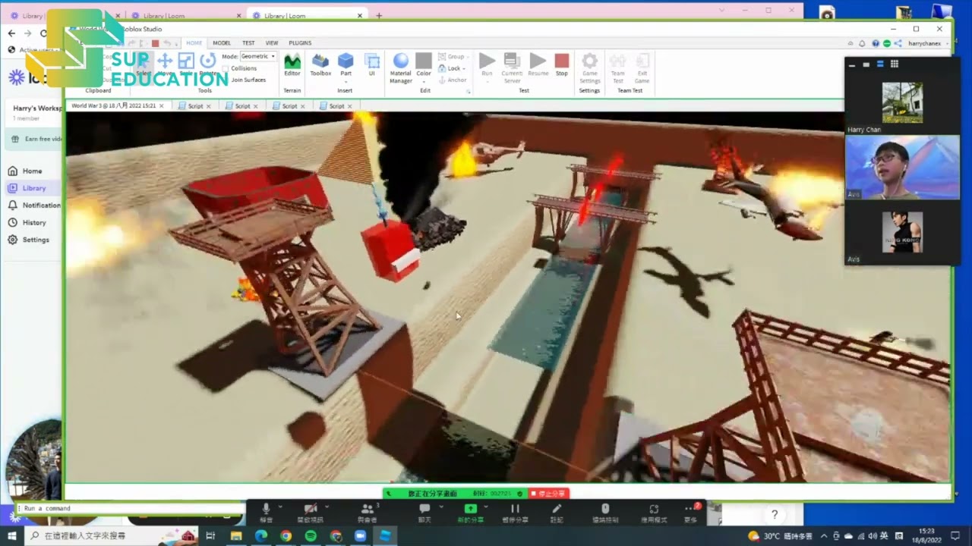Click the Anchor tool
This screenshot has height=546, width=972.
453,80
